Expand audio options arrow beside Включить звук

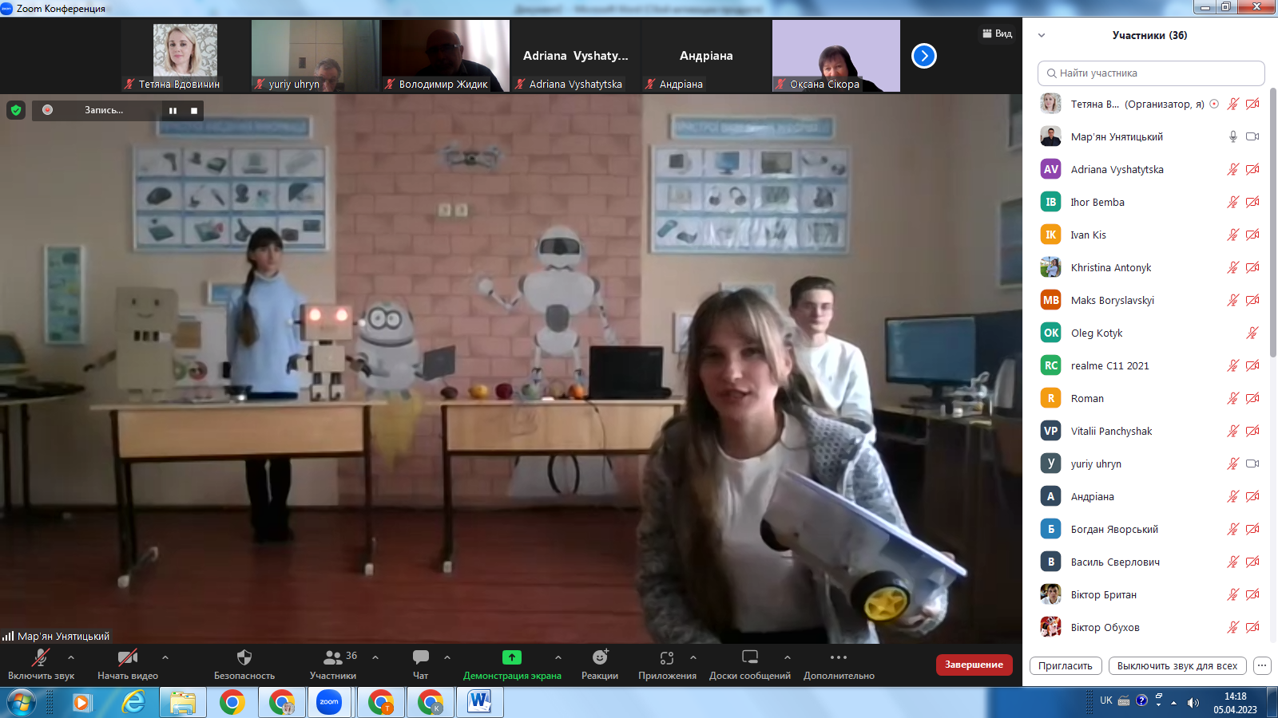(x=71, y=657)
